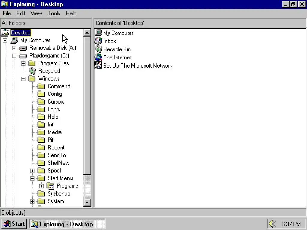Minimize the Exploring - Desktop window
Screen dimensions: 307x230
click(286, 4)
